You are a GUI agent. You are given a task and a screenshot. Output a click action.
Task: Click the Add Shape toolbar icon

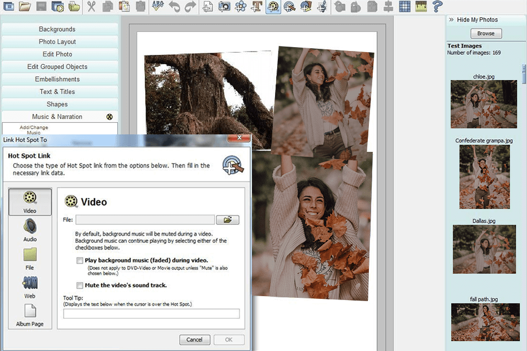coord(306,6)
